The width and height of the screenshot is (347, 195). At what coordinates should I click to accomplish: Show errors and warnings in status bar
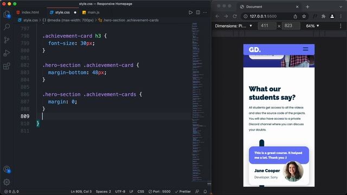coord(11,191)
